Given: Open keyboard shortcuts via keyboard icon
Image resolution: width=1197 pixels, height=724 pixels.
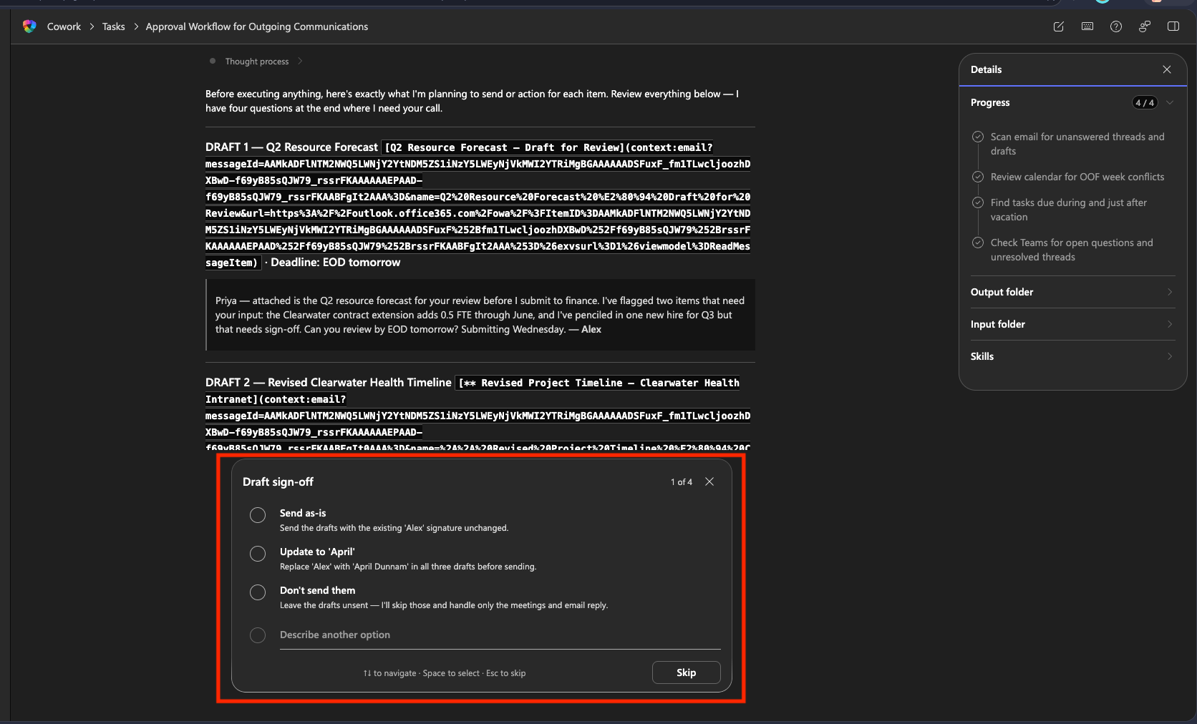Looking at the screenshot, I should 1087,26.
